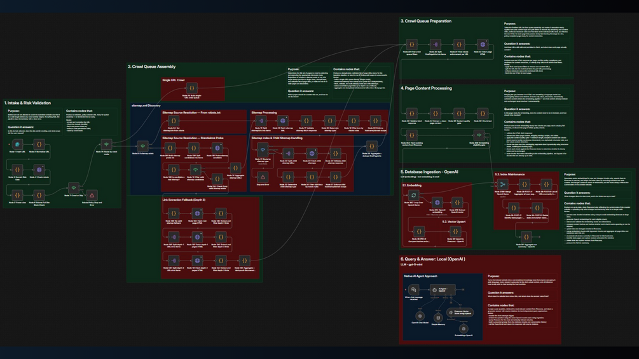Click the '5.3. Index Maintenance' label

tap(509, 174)
